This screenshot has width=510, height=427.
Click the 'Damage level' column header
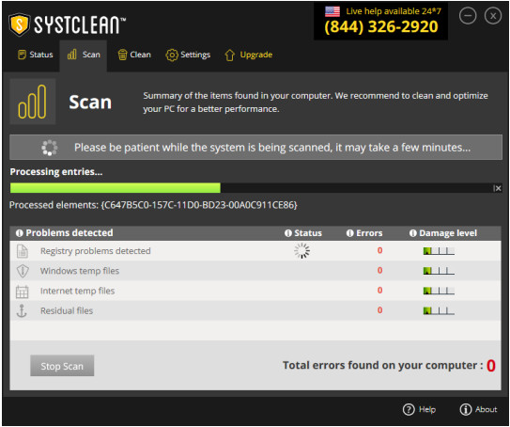coord(448,233)
